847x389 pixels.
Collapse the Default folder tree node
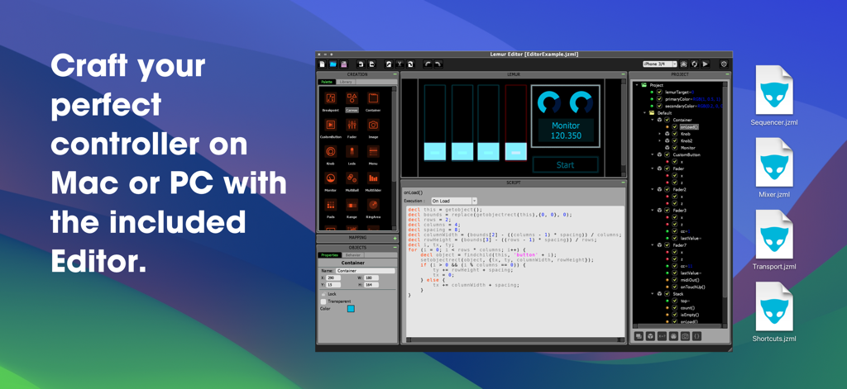coord(644,113)
